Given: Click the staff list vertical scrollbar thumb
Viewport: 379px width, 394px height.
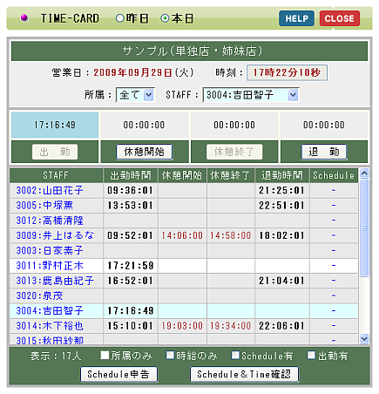Looking at the screenshot, I should [364, 228].
